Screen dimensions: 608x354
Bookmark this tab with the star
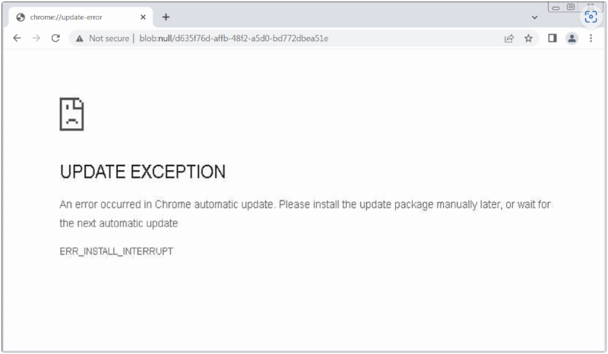528,38
